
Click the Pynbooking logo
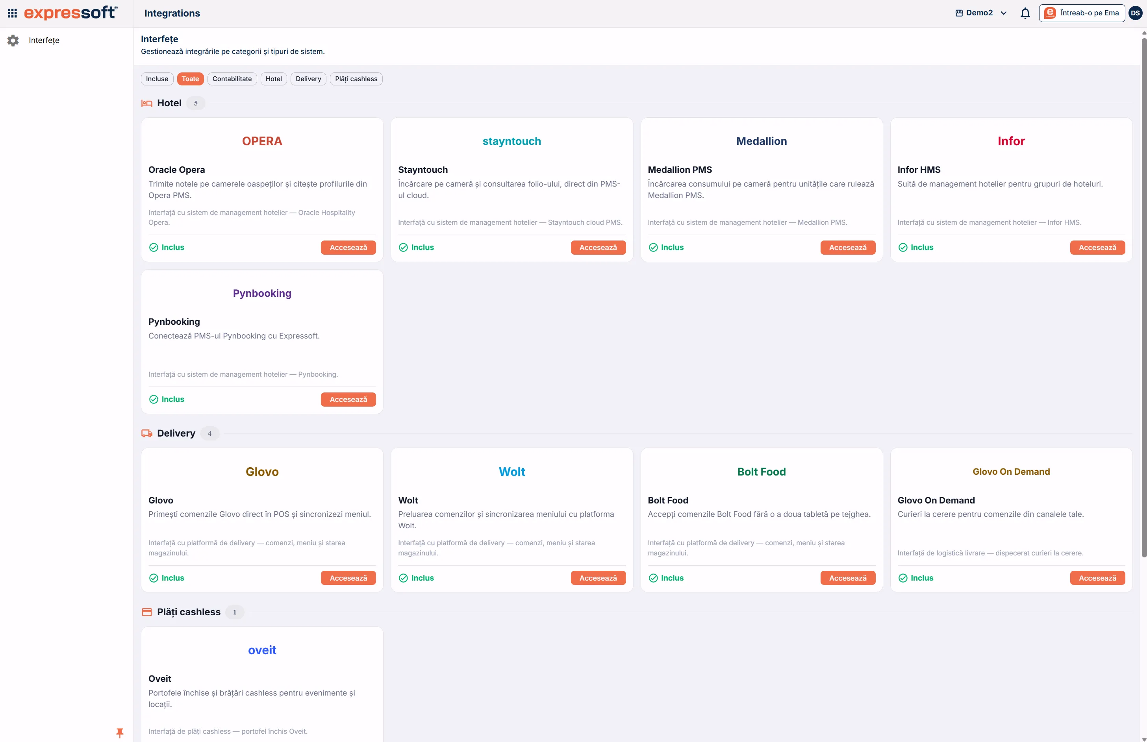click(x=262, y=293)
